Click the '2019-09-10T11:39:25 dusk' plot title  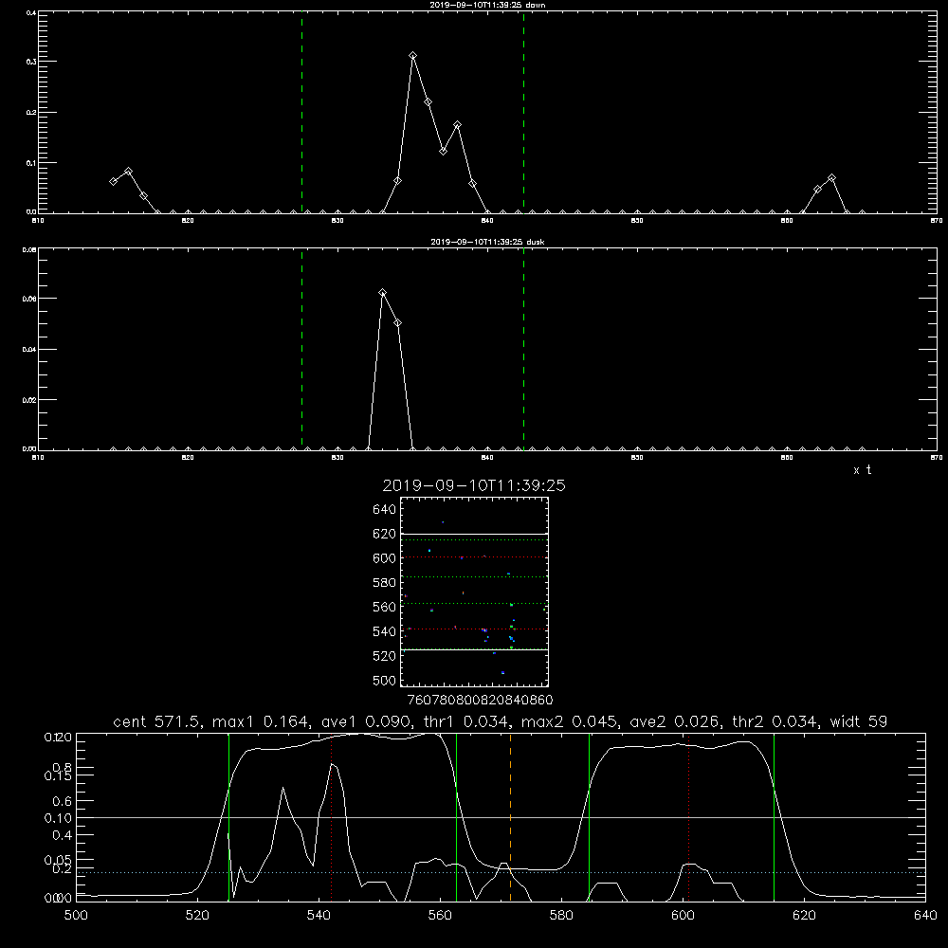pyautogui.click(x=487, y=242)
